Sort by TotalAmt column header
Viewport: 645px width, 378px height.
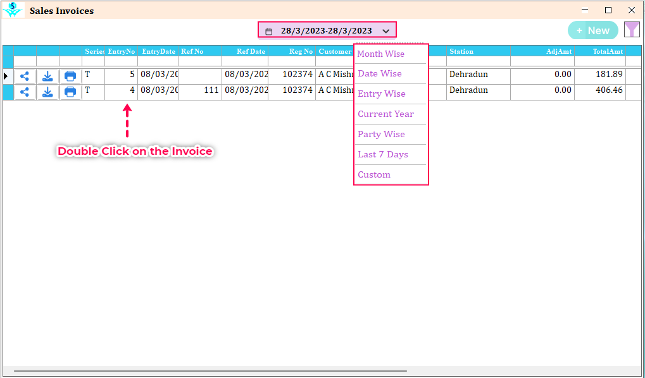tap(607, 51)
